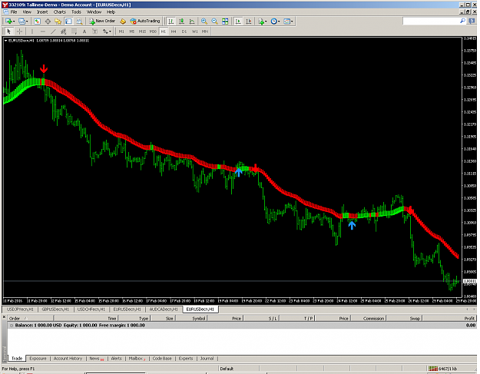Switch chart to M15 timeframe
The image size is (480, 374).
(x=142, y=31)
